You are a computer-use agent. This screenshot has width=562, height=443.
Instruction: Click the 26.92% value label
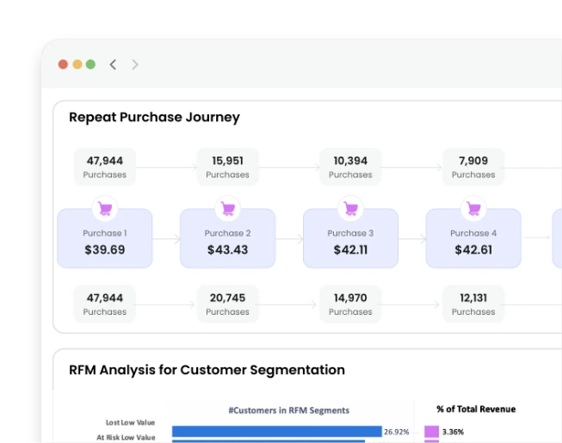397,432
